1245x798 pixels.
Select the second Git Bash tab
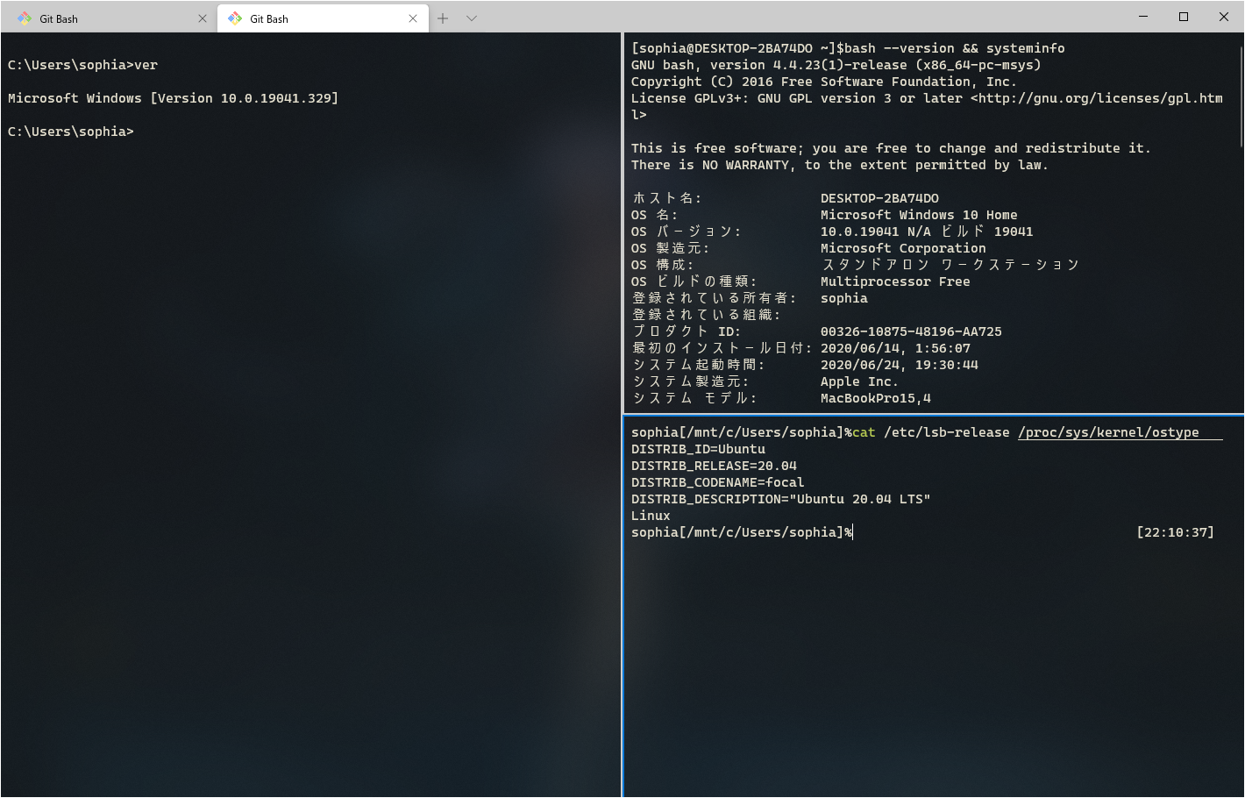coord(316,18)
